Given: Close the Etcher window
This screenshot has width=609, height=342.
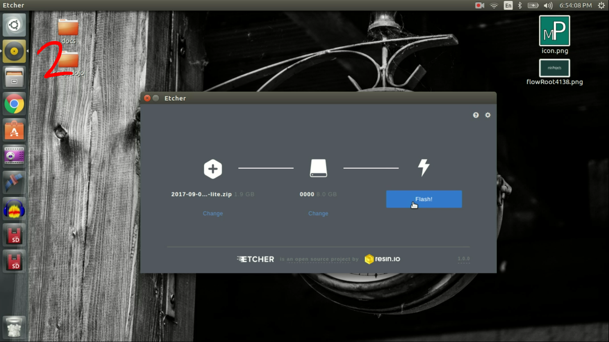Looking at the screenshot, I should coord(147,98).
